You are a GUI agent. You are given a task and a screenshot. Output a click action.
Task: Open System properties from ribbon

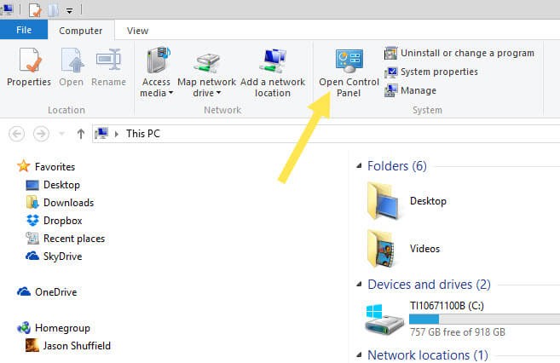coord(430,72)
